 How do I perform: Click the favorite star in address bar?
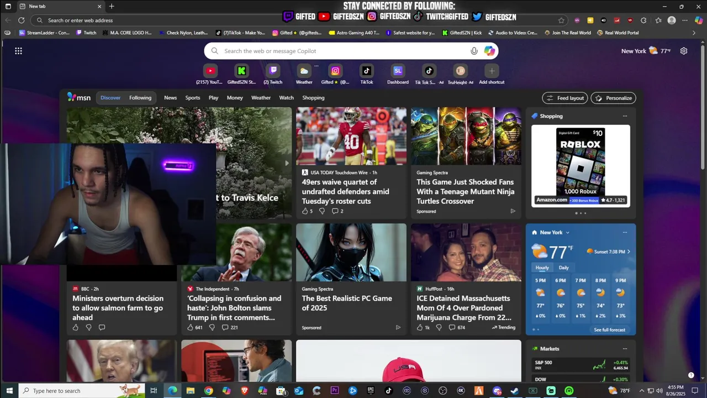[x=561, y=20]
